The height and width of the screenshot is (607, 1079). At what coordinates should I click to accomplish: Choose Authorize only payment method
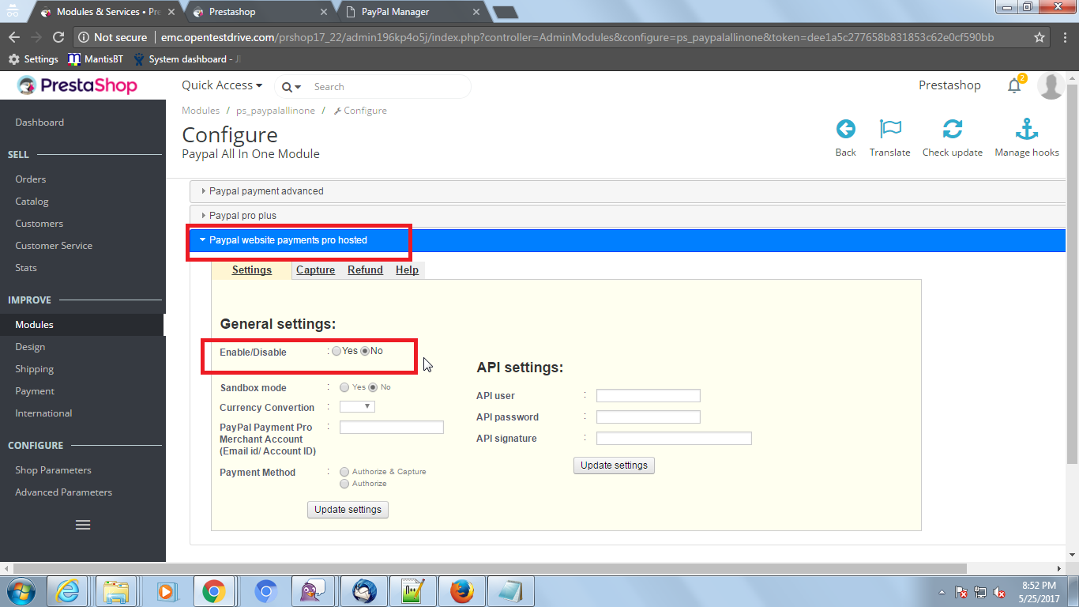(344, 484)
